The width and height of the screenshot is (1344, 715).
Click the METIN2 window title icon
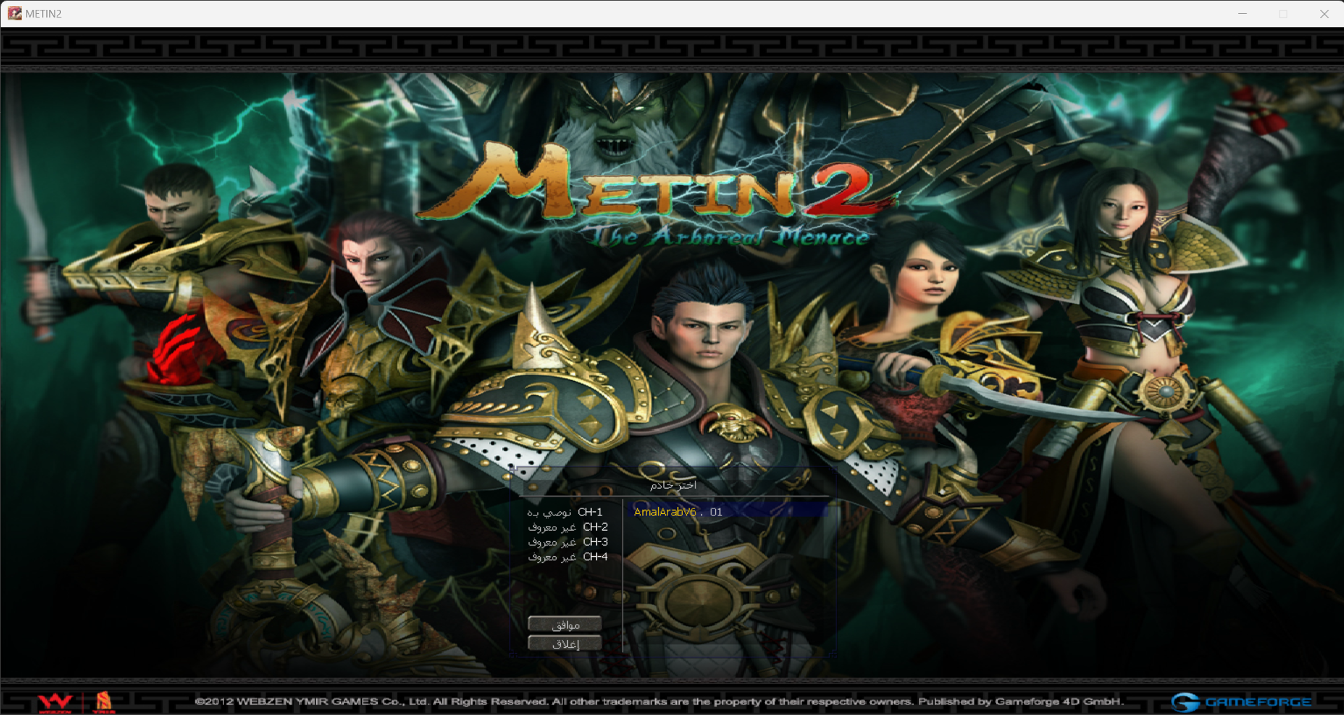pos(14,13)
